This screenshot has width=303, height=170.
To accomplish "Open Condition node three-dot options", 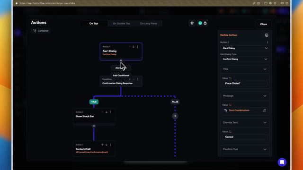I will click(x=138, y=79).
